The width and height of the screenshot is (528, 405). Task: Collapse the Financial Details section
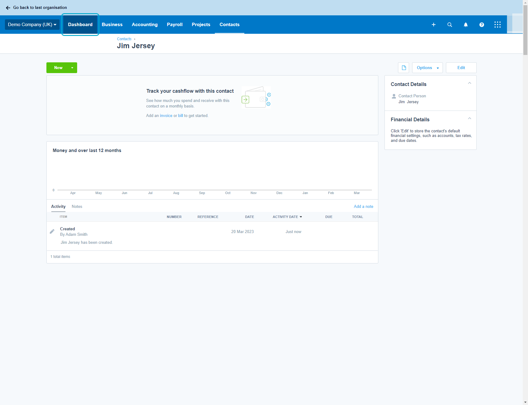coord(469,119)
